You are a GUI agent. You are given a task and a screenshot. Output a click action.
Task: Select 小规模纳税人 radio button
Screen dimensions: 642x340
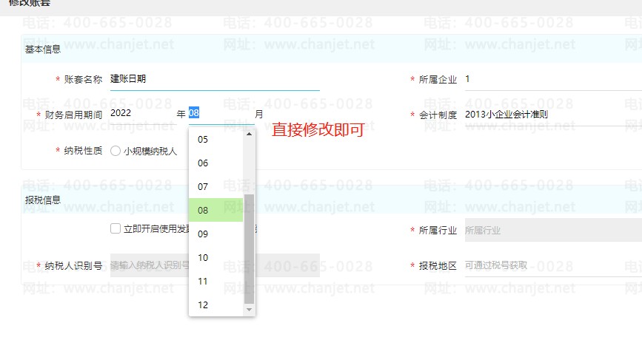tap(116, 151)
